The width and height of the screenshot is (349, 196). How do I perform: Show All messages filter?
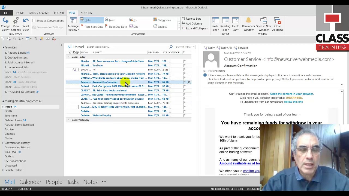tap(70, 47)
